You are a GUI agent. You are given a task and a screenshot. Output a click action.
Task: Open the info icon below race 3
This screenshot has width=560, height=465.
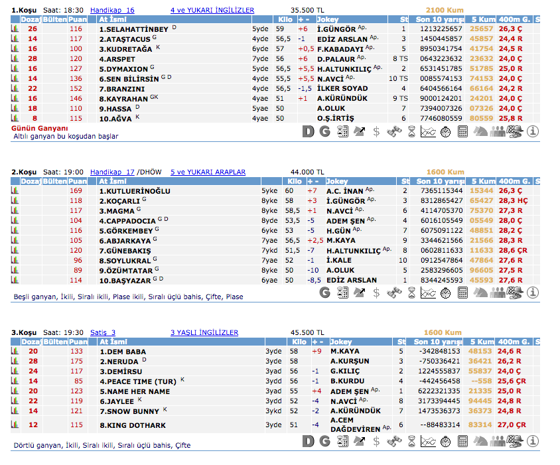[533, 442]
